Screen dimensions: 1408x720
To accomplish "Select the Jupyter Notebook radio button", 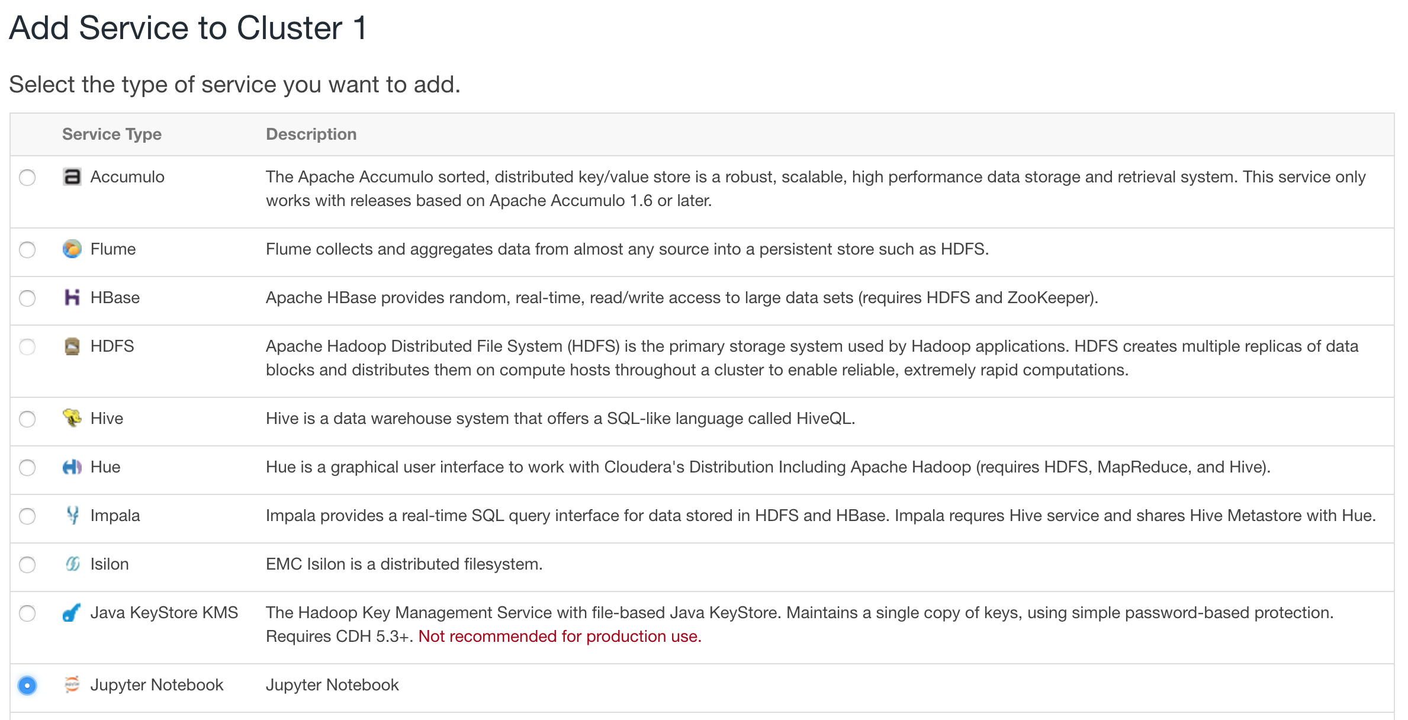I will coord(27,685).
